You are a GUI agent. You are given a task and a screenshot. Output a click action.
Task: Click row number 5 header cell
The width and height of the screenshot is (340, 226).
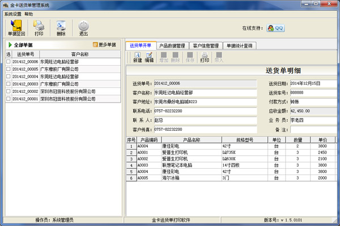click(131, 172)
